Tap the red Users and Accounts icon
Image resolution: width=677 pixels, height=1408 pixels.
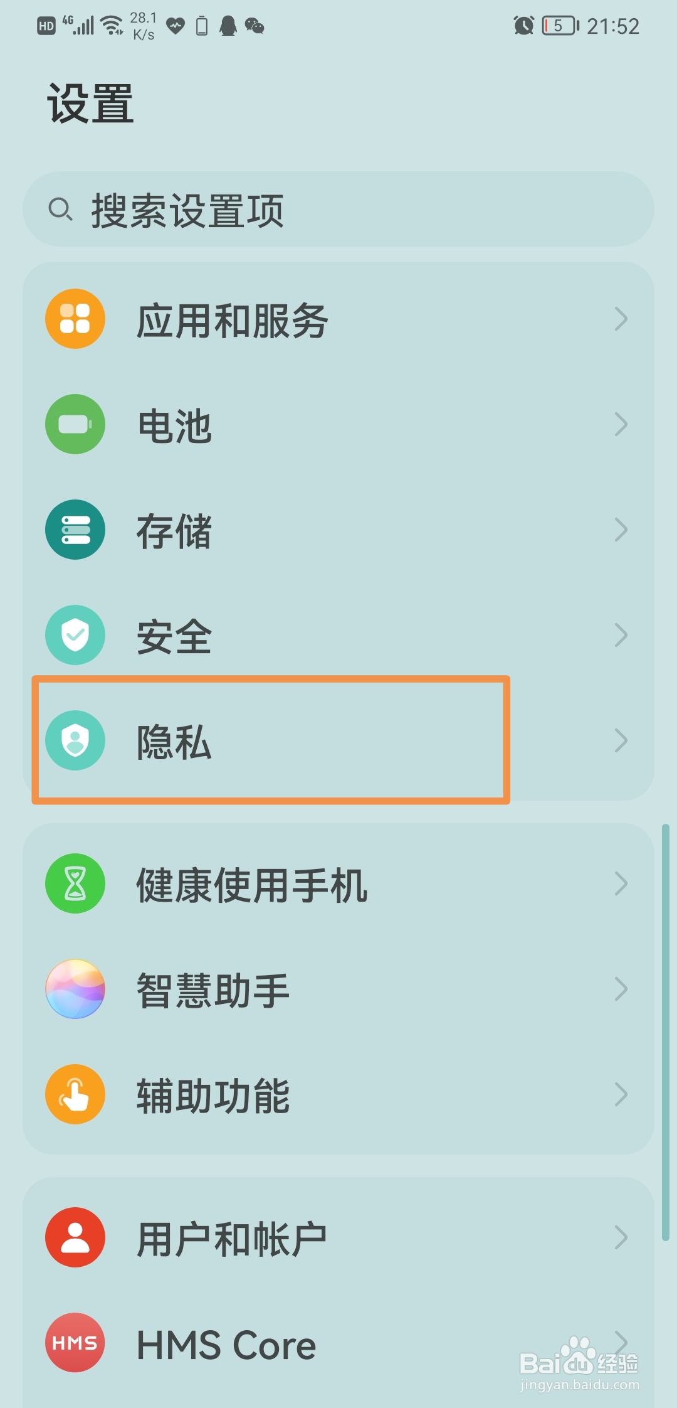75,1237
